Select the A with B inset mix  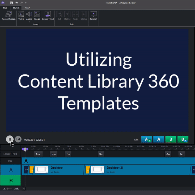click(x=147, y=139)
